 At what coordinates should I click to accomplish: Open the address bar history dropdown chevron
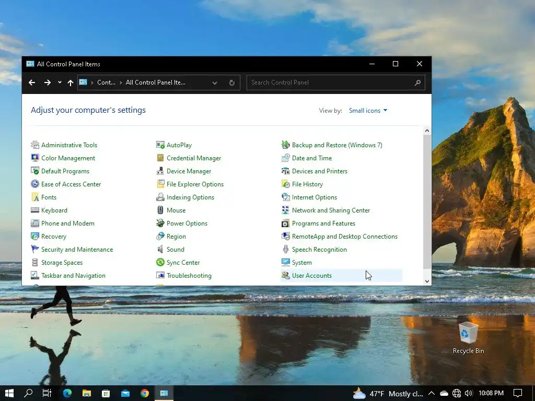click(x=215, y=82)
